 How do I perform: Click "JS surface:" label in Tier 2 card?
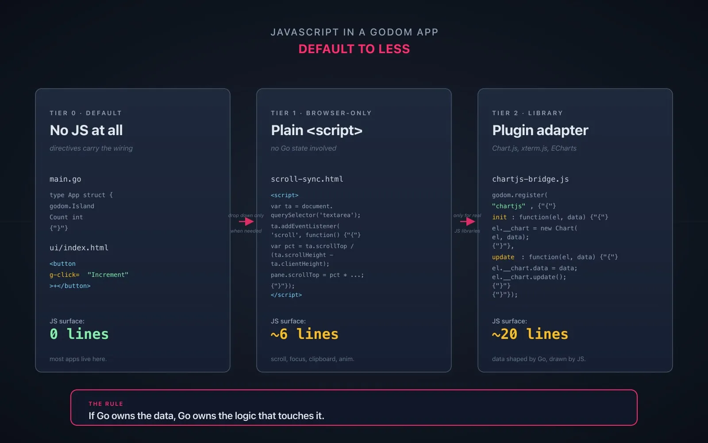509,321
